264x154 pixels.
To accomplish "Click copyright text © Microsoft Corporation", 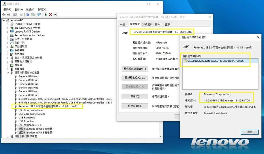I will pos(230,107).
